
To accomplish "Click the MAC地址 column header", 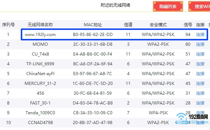I will (93, 24).
